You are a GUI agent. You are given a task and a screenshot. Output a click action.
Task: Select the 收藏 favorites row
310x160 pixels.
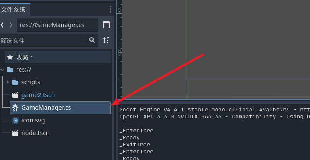coord(58,57)
